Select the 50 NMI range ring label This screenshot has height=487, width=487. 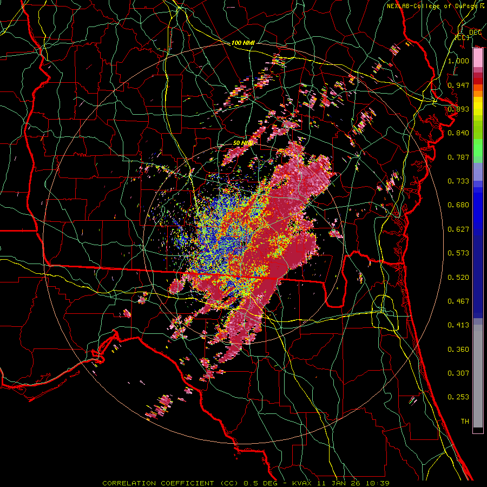243,143
